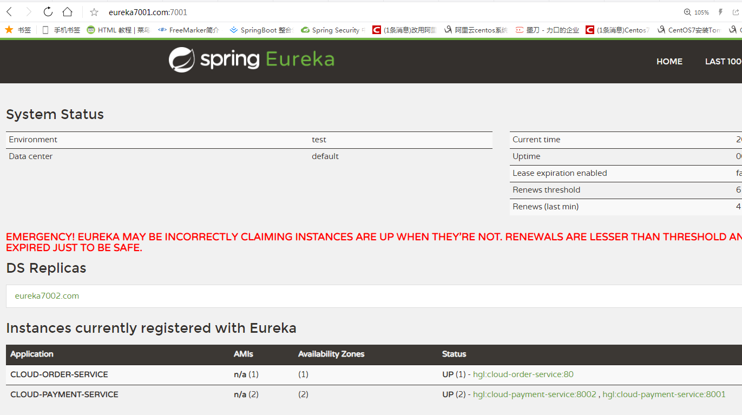Open the (1条消息)改用阿里 bookmark
The height and width of the screenshot is (415, 742).
[x=404, y=30]
